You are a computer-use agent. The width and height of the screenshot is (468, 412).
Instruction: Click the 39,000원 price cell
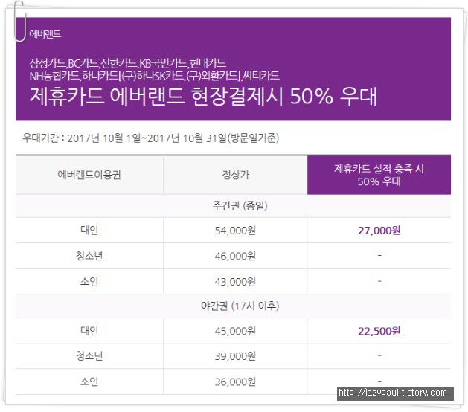click(x=235, y=356)
